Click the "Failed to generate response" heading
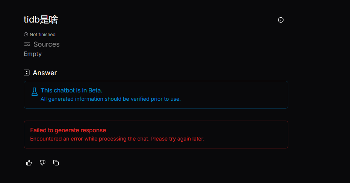Viewport: 350px width, 183px height. 68,130
